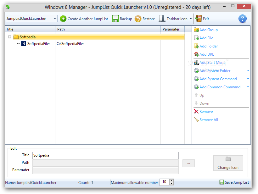
Task: Collapse the Softpedia tree group
Action: point(9,37)
